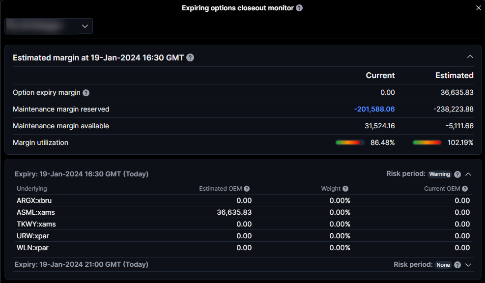Viewport: 485px width, 283px height.
Task: Select the ASML:xams underlying row
Action: [x=36, y=212]
